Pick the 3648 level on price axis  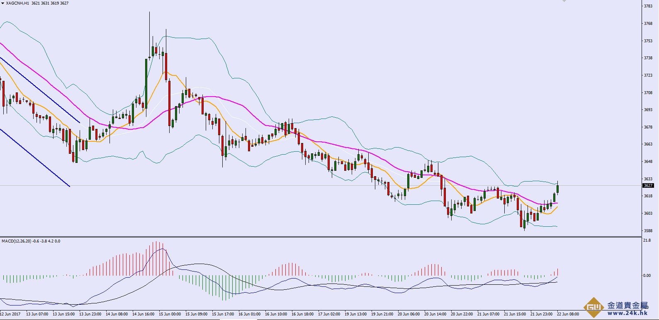pos(648,162)
